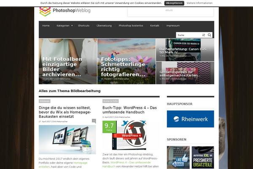Viewport: 253px width, 169px height.
Task: Click Dirk Metzmacher author under Wix article
Action: click(60, 121)
